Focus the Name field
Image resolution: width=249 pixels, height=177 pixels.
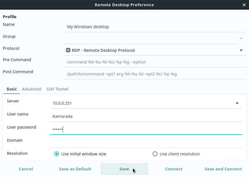pos(155,27)
